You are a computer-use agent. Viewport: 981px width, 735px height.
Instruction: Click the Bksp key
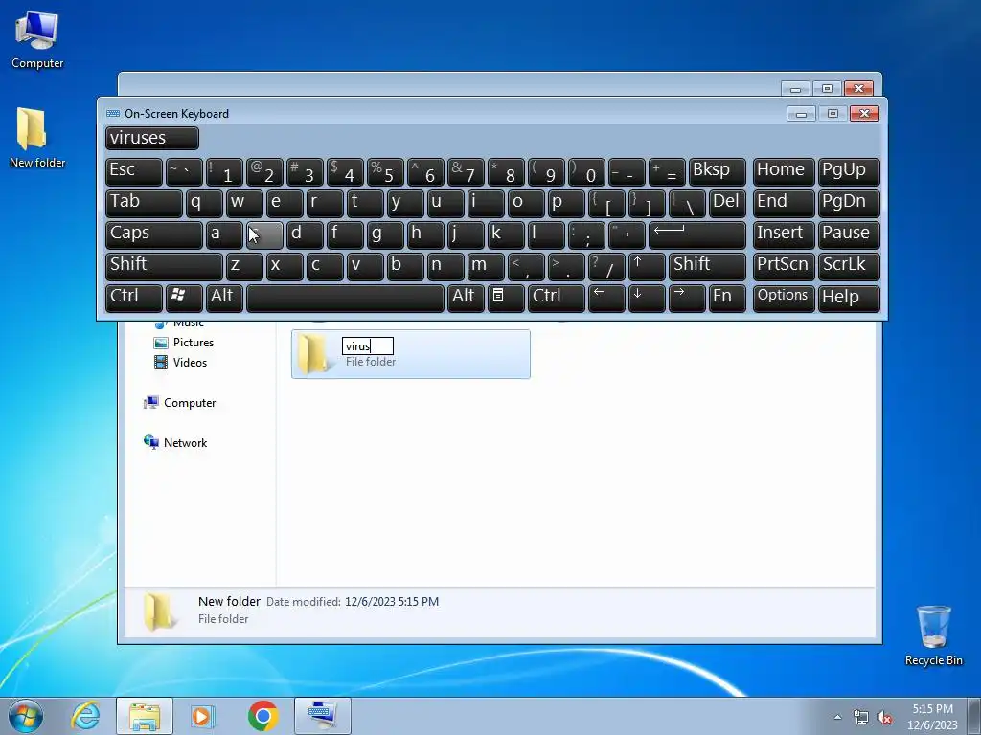tap(717, 172)
